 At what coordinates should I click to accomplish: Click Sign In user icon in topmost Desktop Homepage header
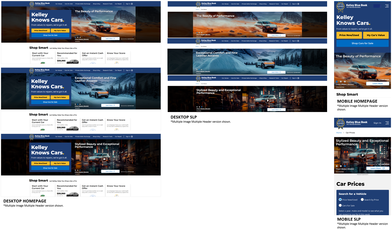pos(132,4)
